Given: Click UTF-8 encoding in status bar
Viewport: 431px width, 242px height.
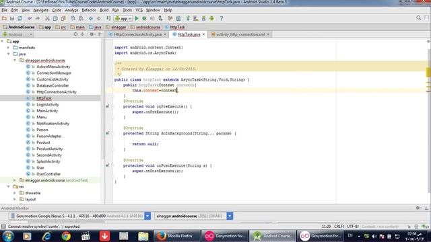Looking at the screenshot, I should (353, 227).
